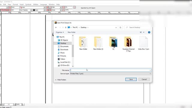Open the Organize menu dropdown
Viewport: 192px width, 108px height.
coord(60,32)
